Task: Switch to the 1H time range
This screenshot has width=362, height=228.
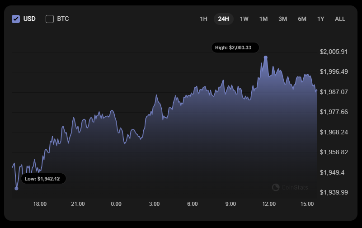Action: 203,19
